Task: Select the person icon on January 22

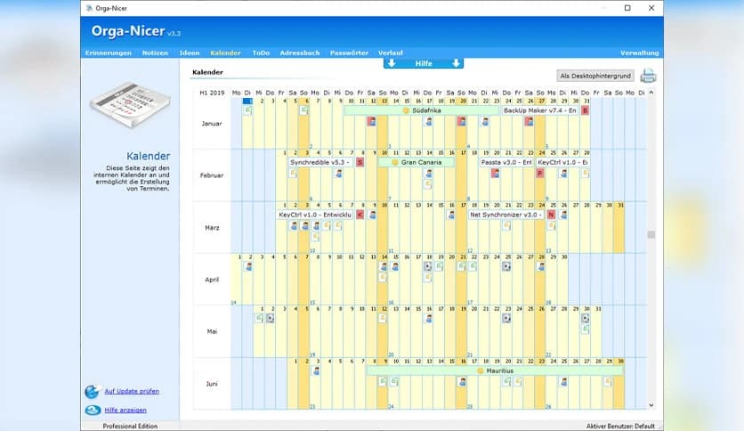Action: [x=484, y=121]
